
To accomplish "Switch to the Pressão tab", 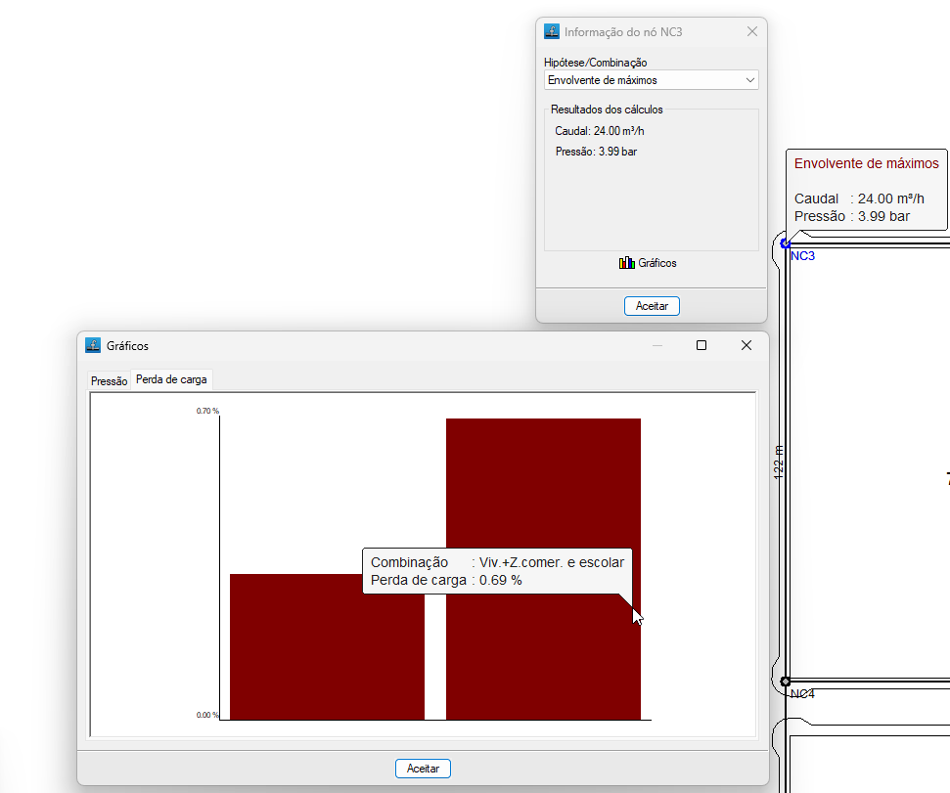I will click(x=109, y=380).
